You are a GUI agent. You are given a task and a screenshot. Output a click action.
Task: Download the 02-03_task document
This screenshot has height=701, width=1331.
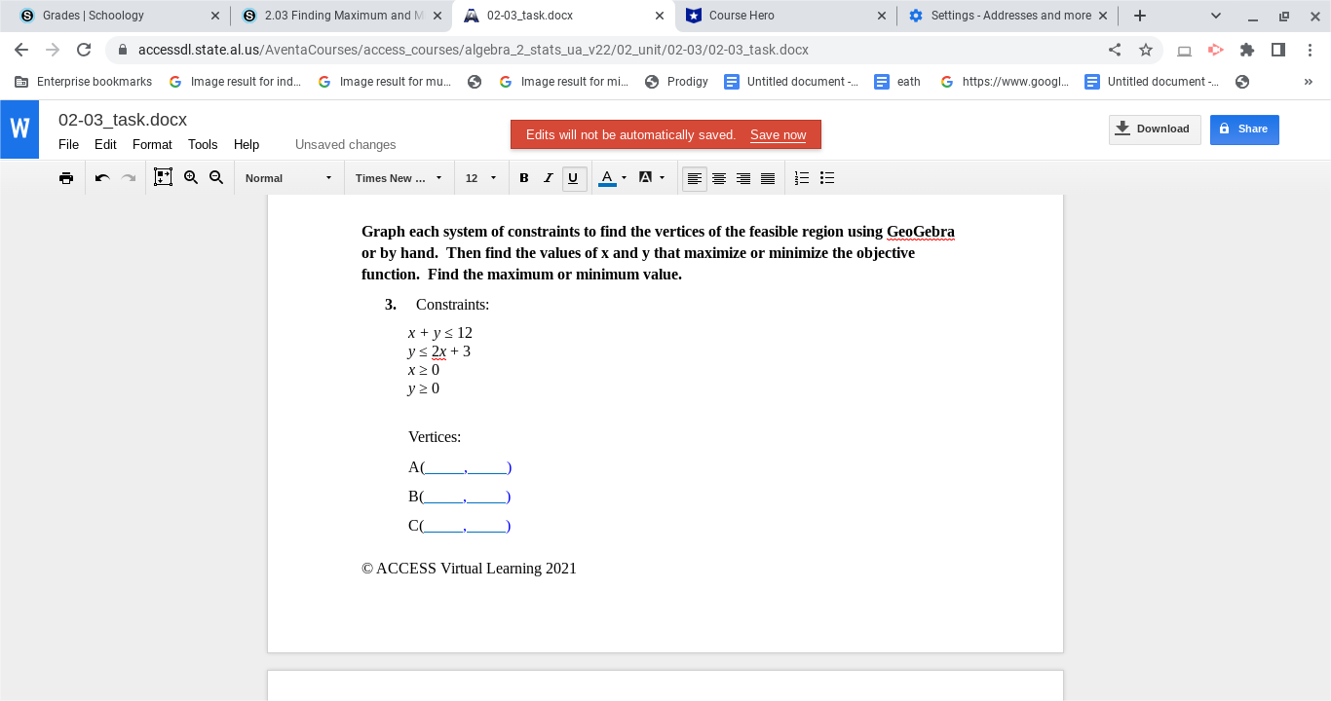point(1155,129)
